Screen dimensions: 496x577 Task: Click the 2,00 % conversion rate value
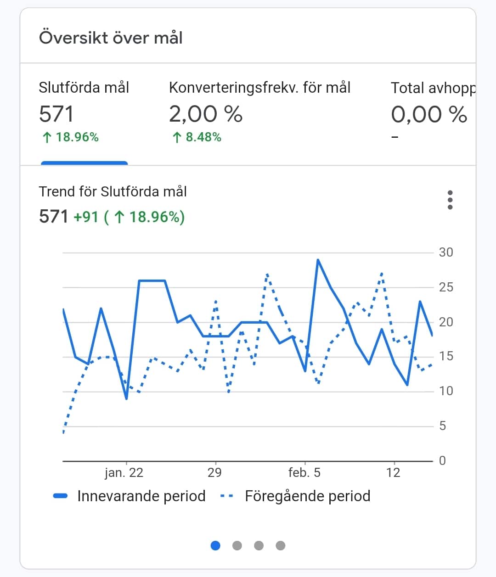point(205,114)
